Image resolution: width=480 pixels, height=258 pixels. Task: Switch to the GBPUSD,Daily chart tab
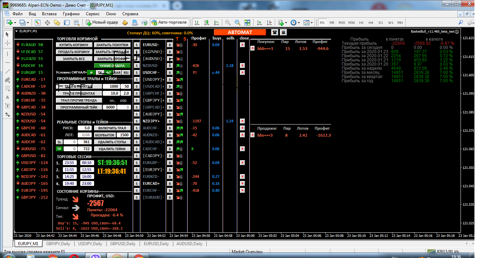click(123, 244)
